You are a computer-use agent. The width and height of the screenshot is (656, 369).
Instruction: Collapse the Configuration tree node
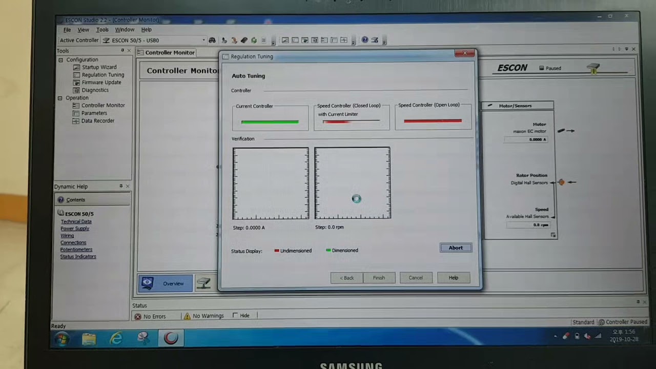click(x=60, y=59)
